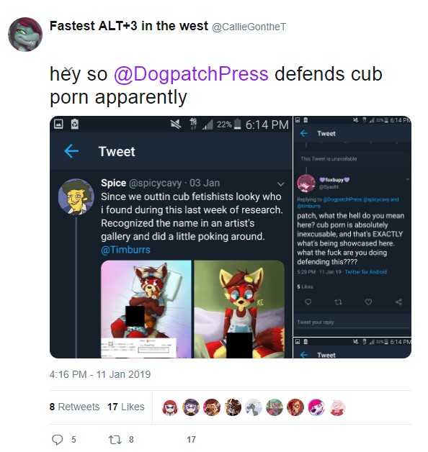428x452 pixels.
Task: Tap the back arrow beside Tweet
Action: [71, 151]
